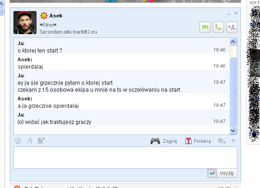Click the Podaruj gift icon
260x188 pixels.
(x=188, y=141)
